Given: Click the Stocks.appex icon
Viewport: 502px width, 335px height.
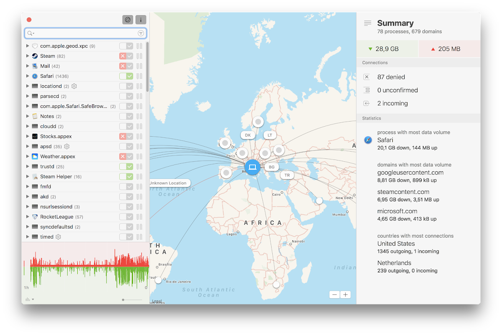Looking at the screenshot, I should [35, 136].
